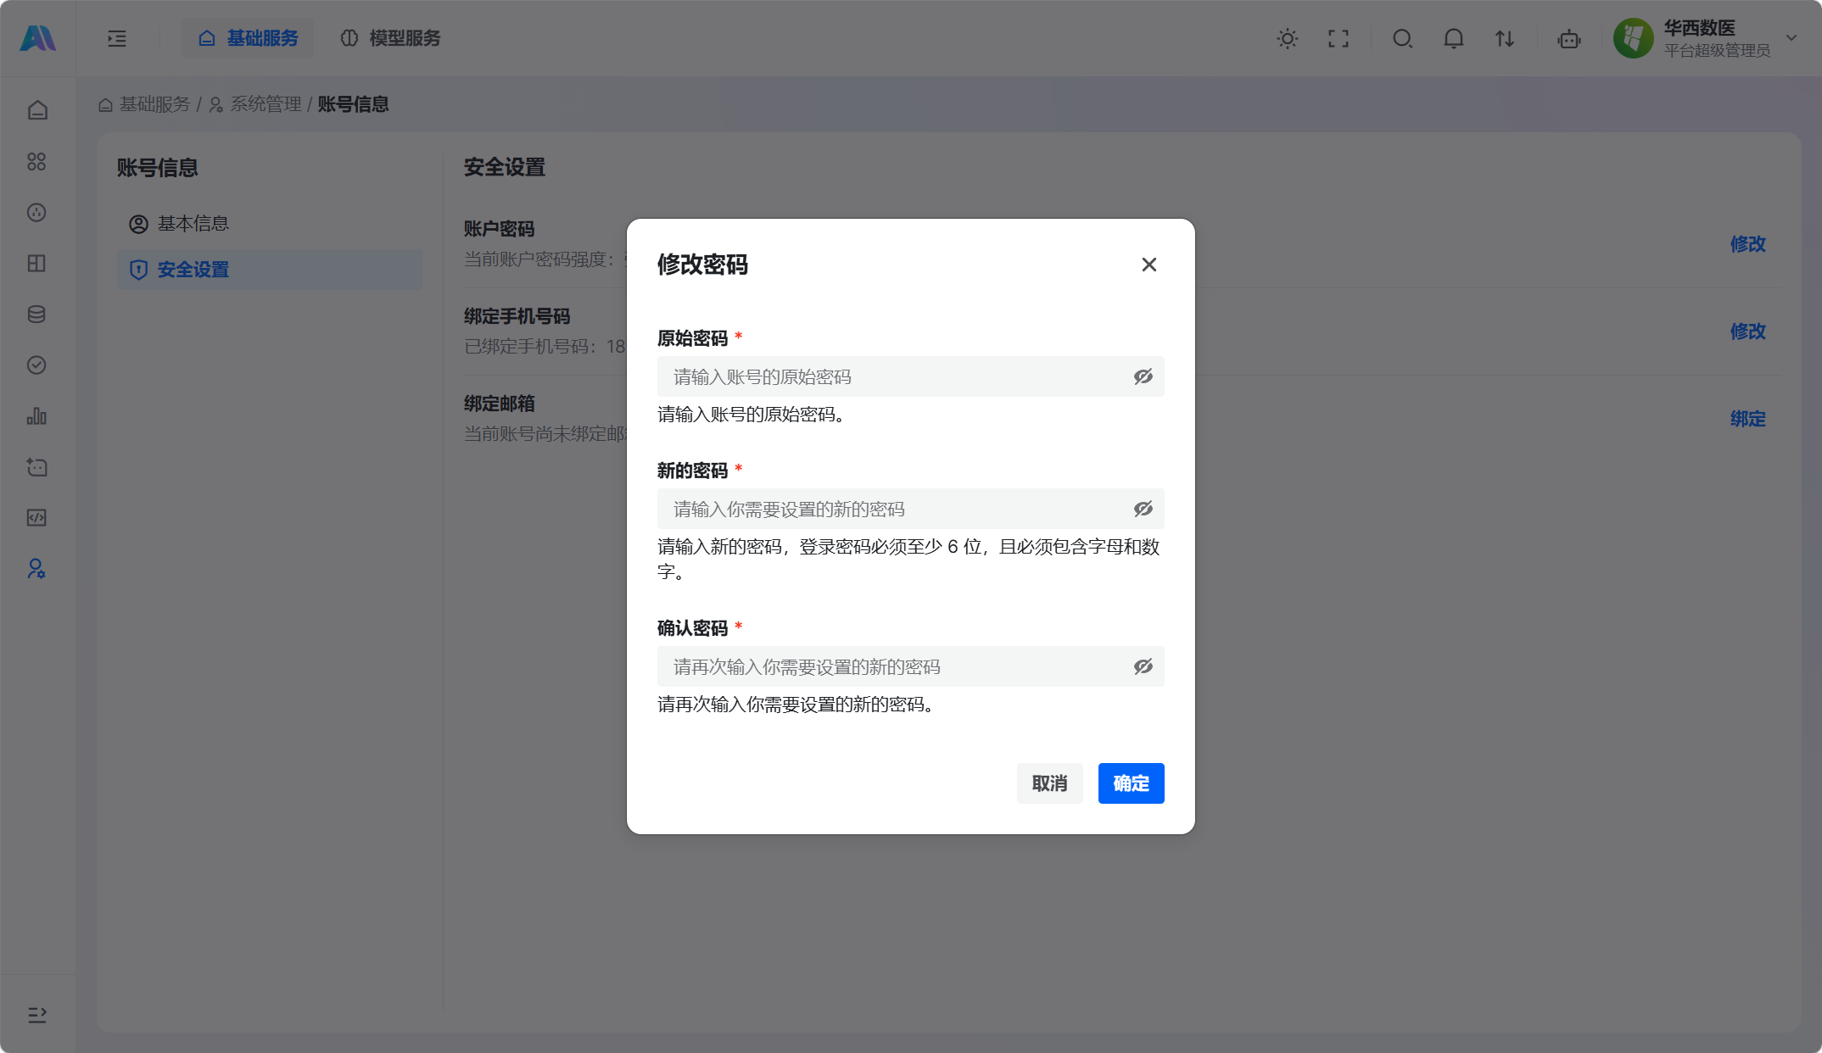Open the user settings sidebar icon
Image resolution: width=1822 pixels, height=1053 pixels.
tap(36, 568)
